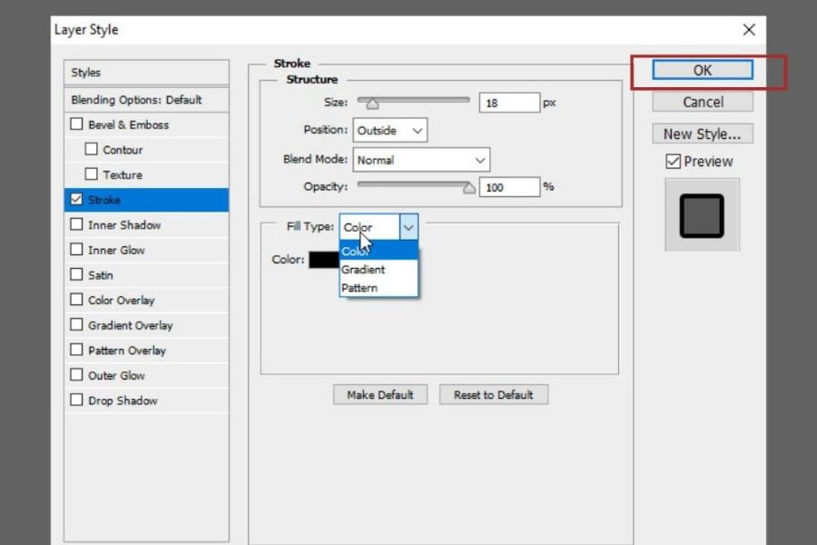817x545 pixels.
Task: Click the Cancel button
Action: (x=703, y=102)
